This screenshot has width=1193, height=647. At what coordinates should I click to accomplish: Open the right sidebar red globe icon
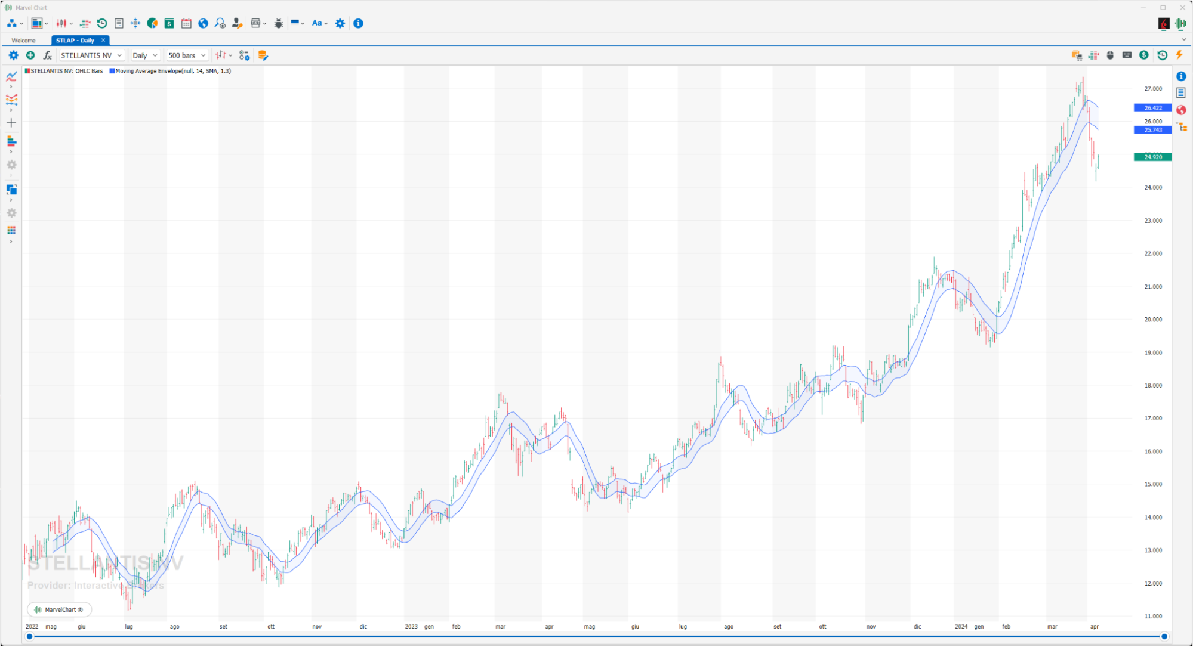click(x=1181, y=110)
